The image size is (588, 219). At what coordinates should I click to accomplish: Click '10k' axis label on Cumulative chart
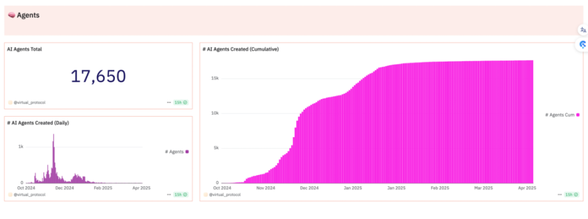tap(214, 113)
